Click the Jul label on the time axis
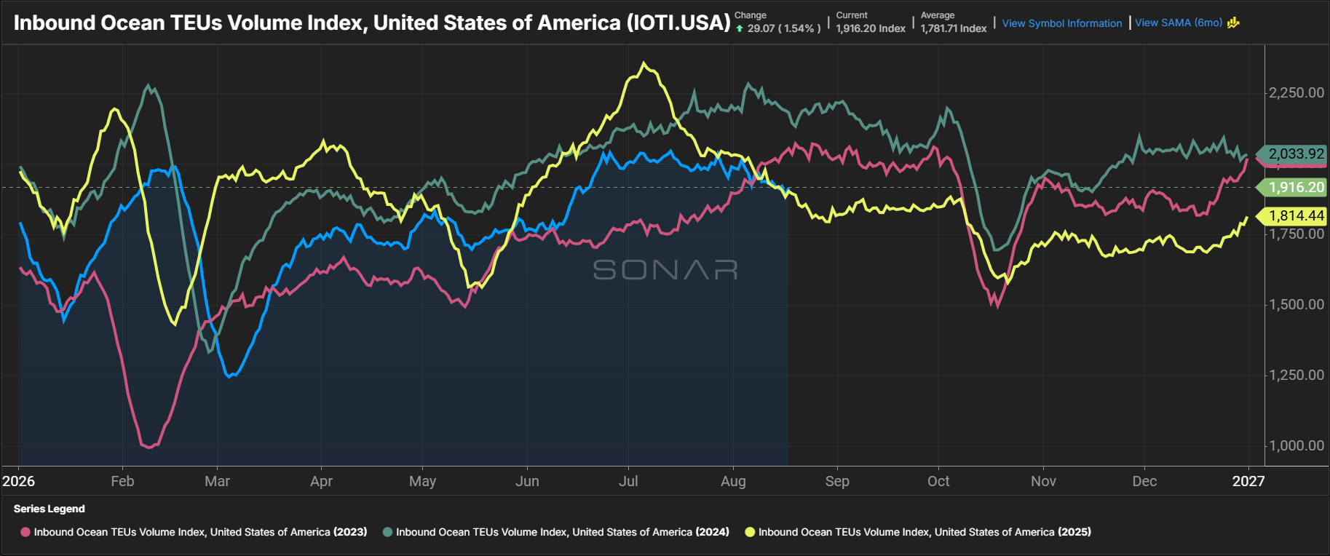 click(628, 481)
